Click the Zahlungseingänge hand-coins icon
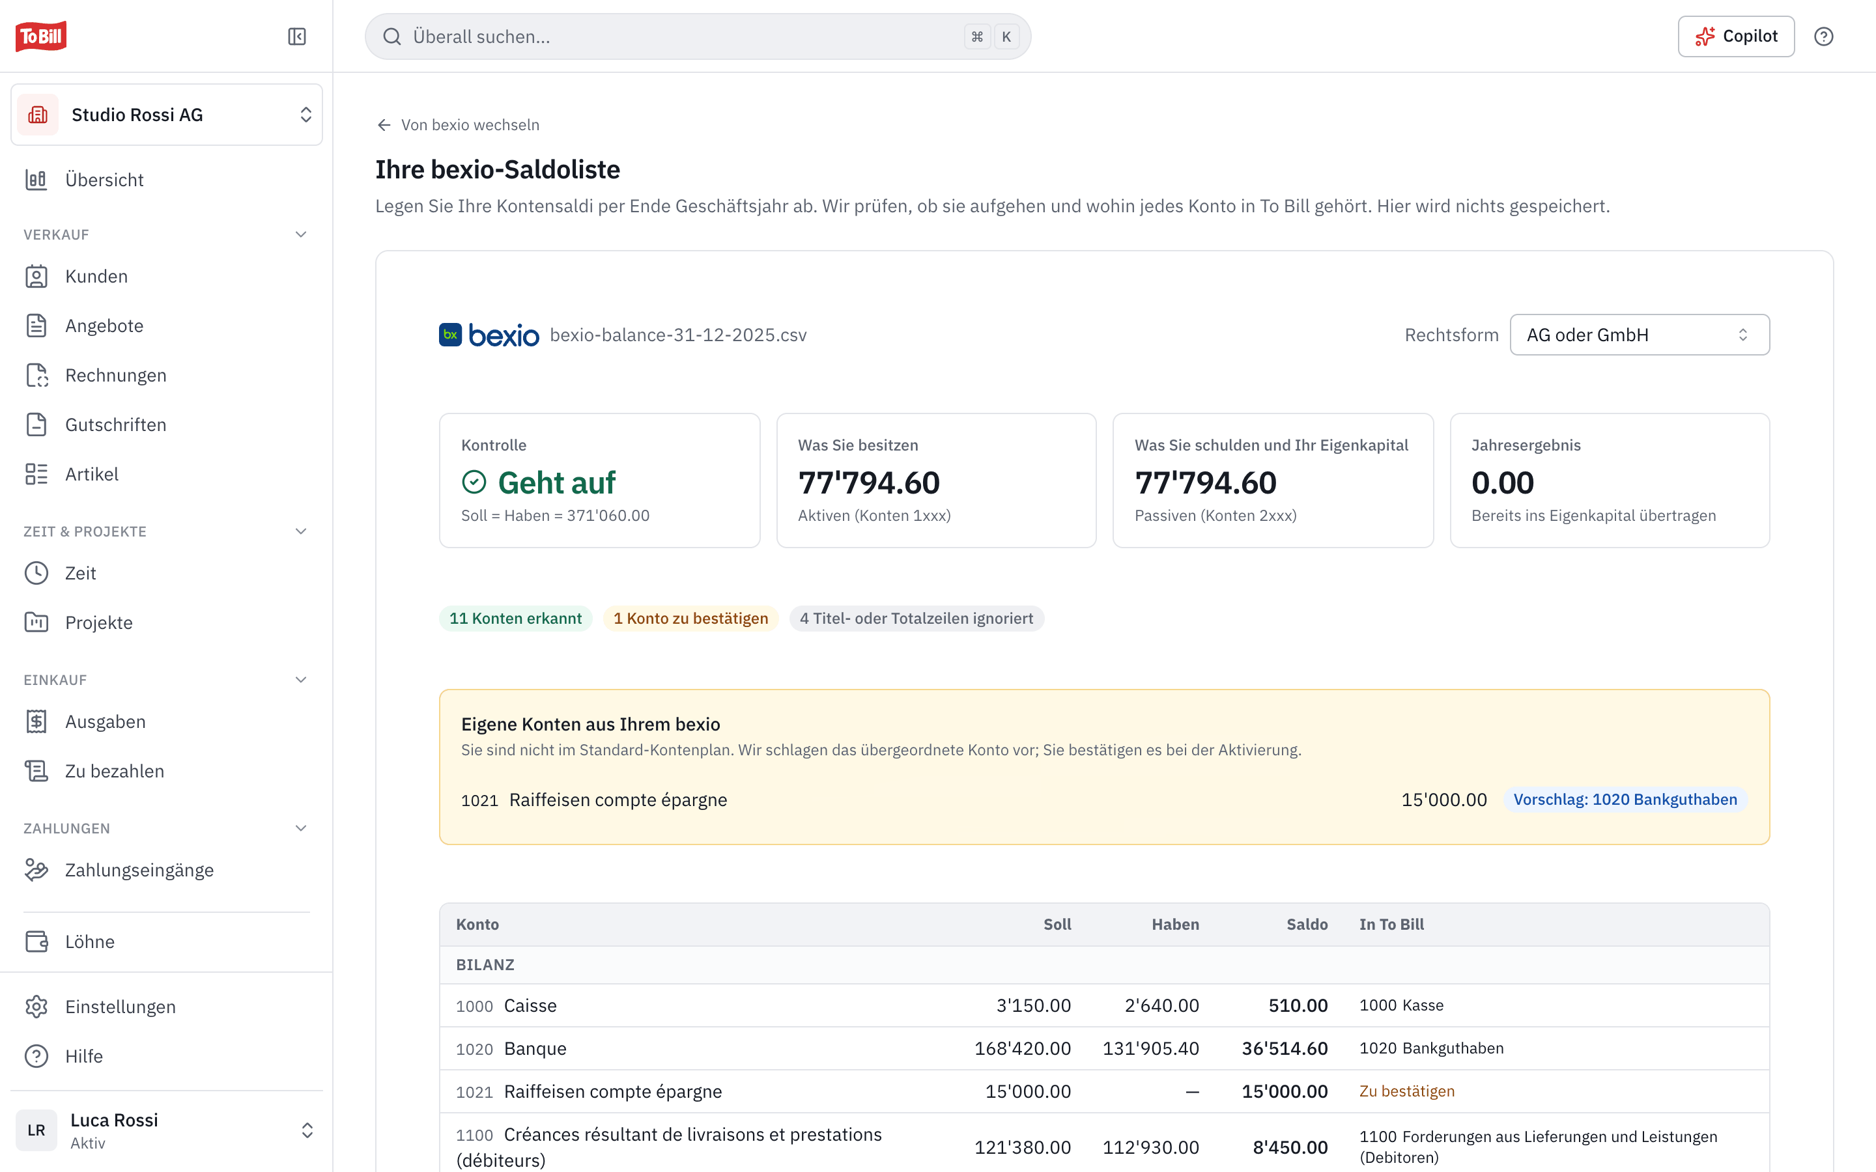Image resolution: width=1876 pixels, height=1172 pixels. [x=36, y=870]
